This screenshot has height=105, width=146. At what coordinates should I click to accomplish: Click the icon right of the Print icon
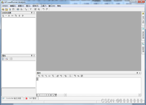pos(21,9)
